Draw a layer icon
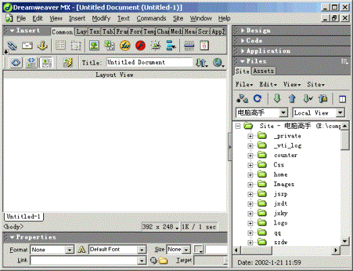 pos(76,46)
